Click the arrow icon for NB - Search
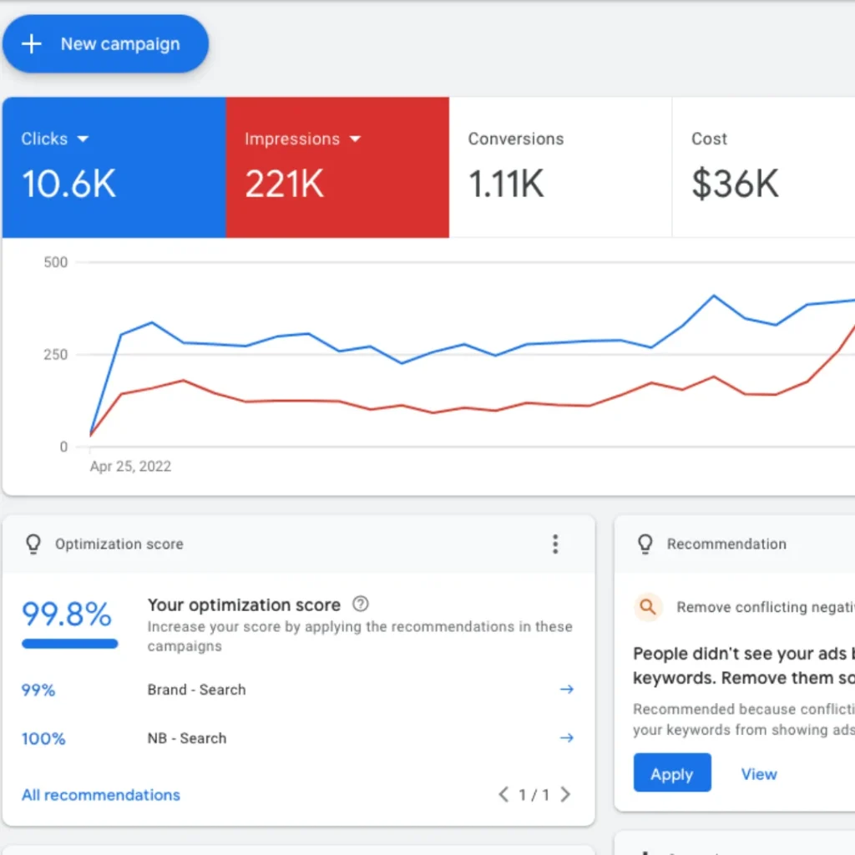Viewport: 855px width, 855px height. tap(566, 738)
